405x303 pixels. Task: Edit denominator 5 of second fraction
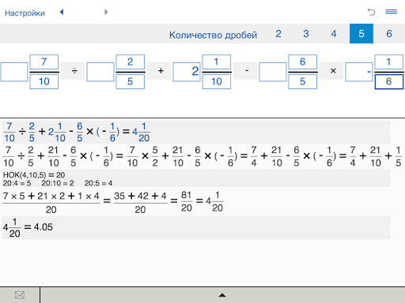(131, 81)
